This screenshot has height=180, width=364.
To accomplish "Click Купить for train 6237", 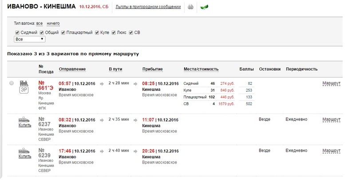I will click(x=25, y=125).
